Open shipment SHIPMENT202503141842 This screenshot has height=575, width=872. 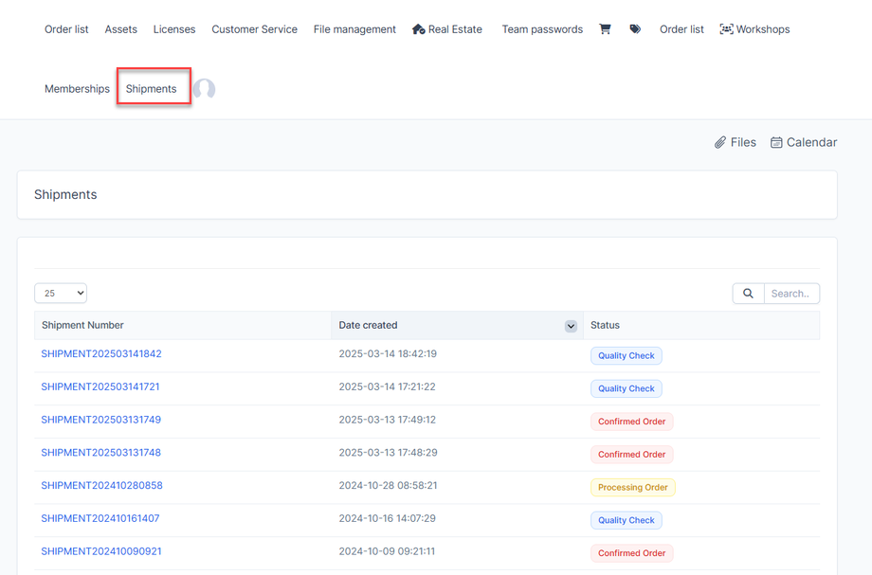(x=101, y=354)
